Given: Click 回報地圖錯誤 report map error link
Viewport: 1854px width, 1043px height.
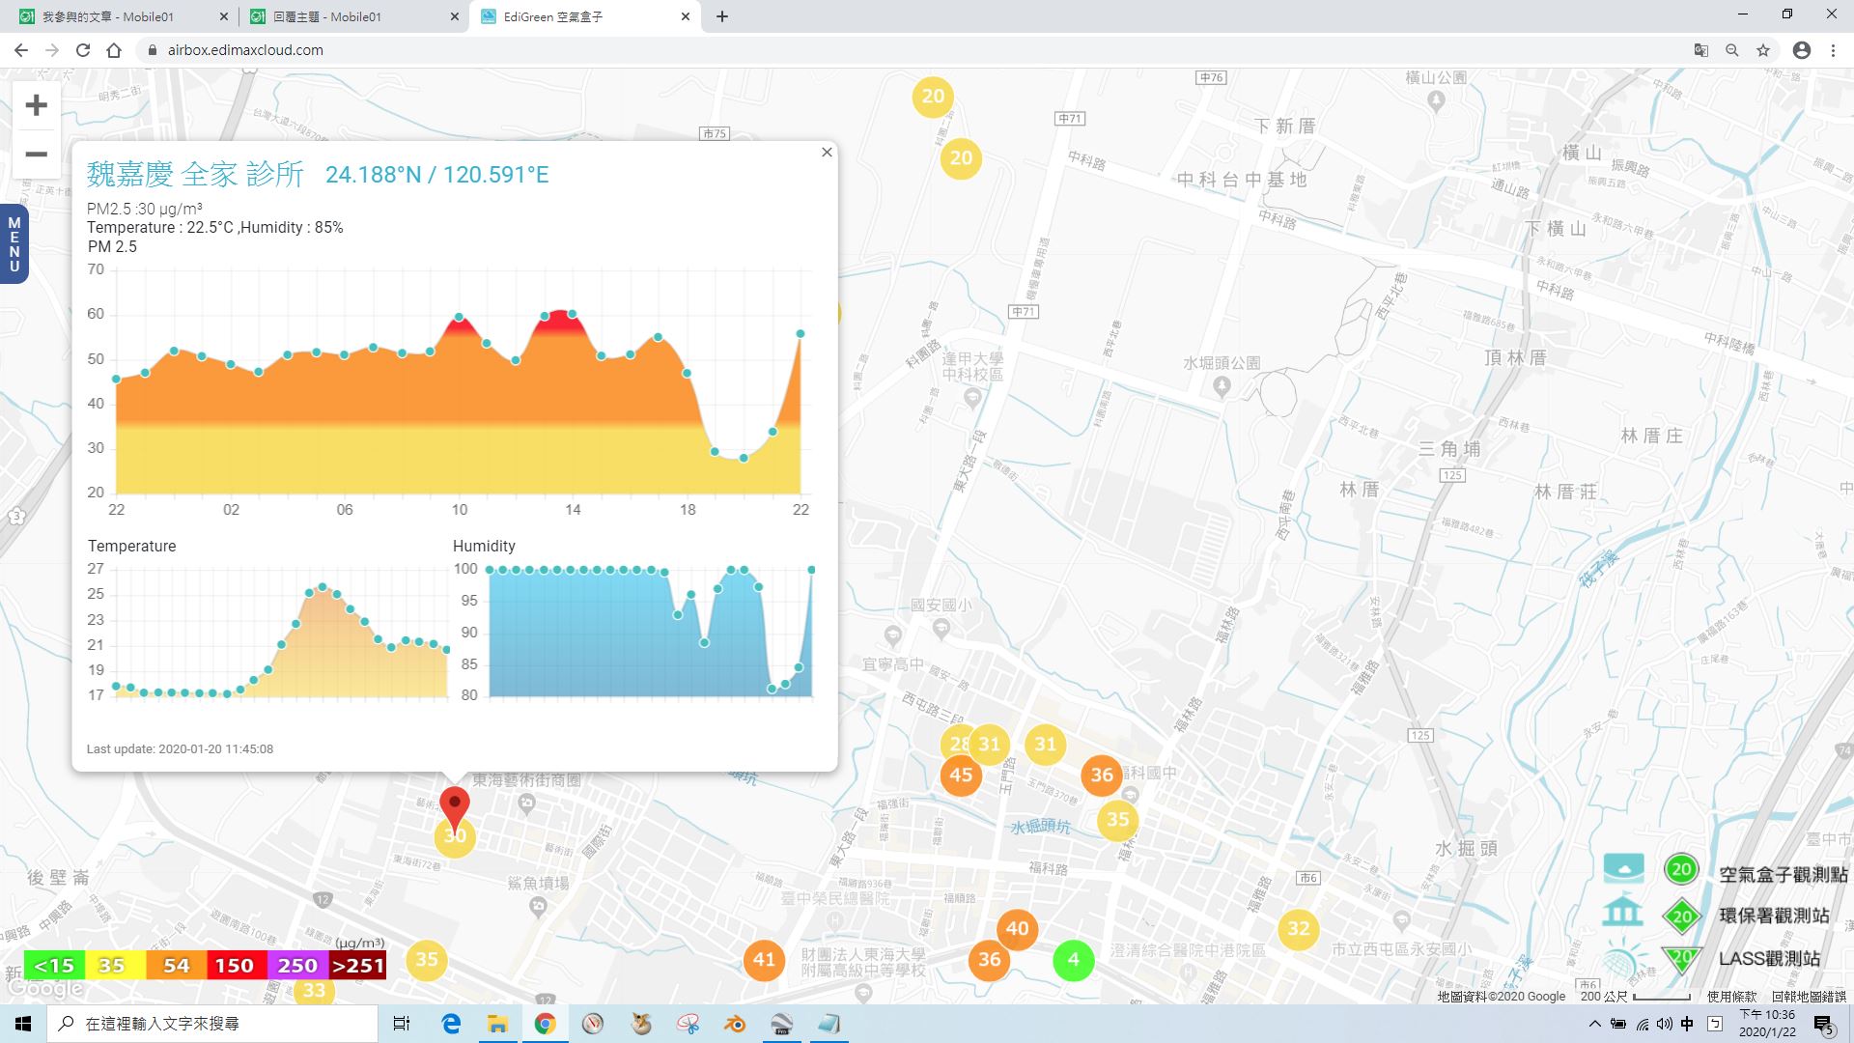Looking at the screenshot, I should click(x=1809, y=996).
